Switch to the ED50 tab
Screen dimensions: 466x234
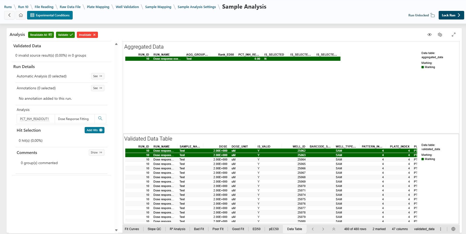click(257, 229)
